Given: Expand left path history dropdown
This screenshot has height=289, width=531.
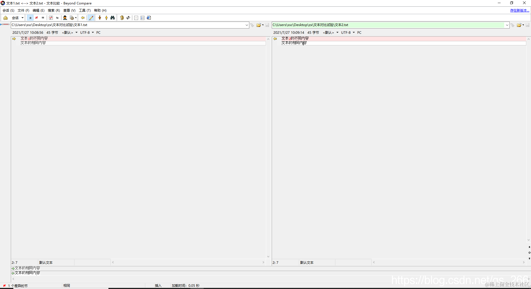Looking at the screenshot, I should [x=247, y=25].
